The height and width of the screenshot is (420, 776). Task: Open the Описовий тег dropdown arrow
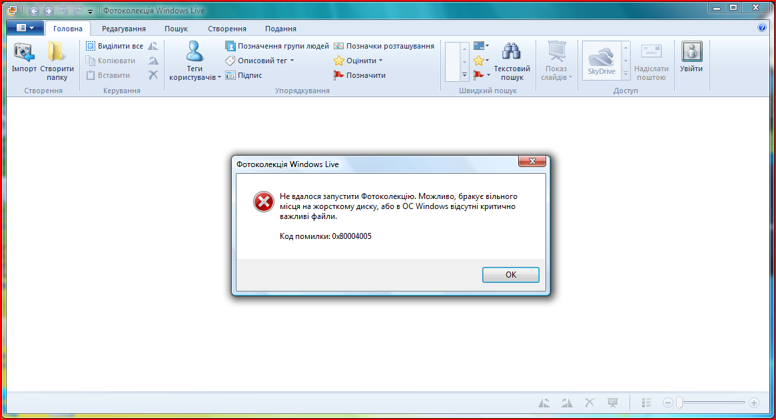[292, 61]
